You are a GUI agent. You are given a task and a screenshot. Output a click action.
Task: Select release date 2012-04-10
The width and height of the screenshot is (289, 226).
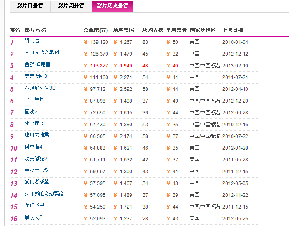point(235,89)
